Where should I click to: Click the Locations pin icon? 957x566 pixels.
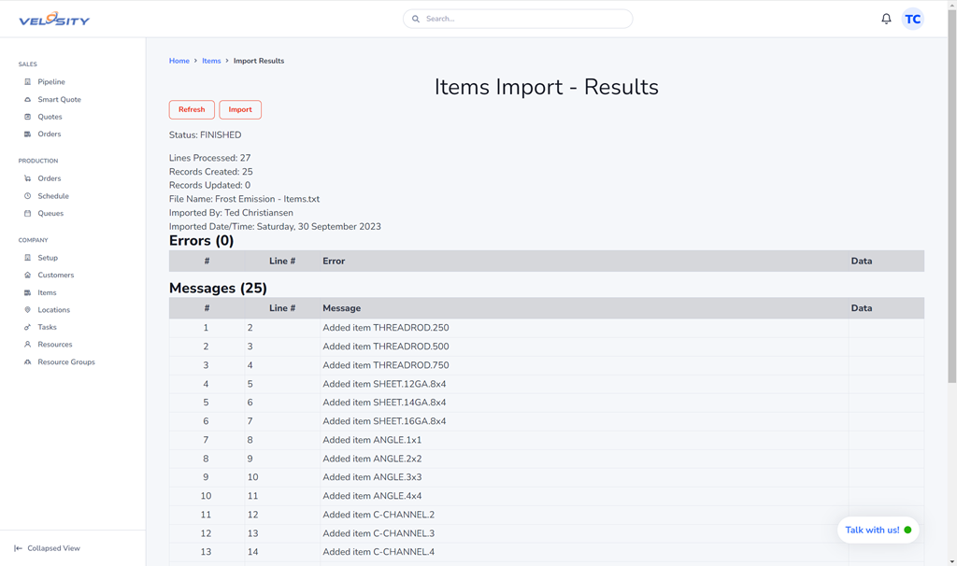[27, 310]
